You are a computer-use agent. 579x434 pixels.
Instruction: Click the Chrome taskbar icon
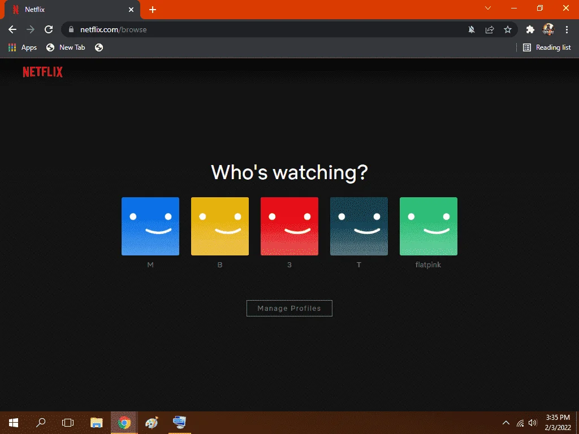pos(124,423)
